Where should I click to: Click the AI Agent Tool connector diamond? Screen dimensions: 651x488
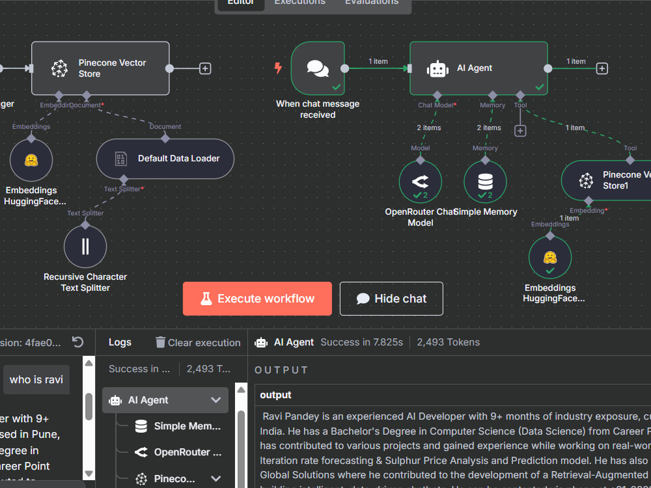click(520, 96)
